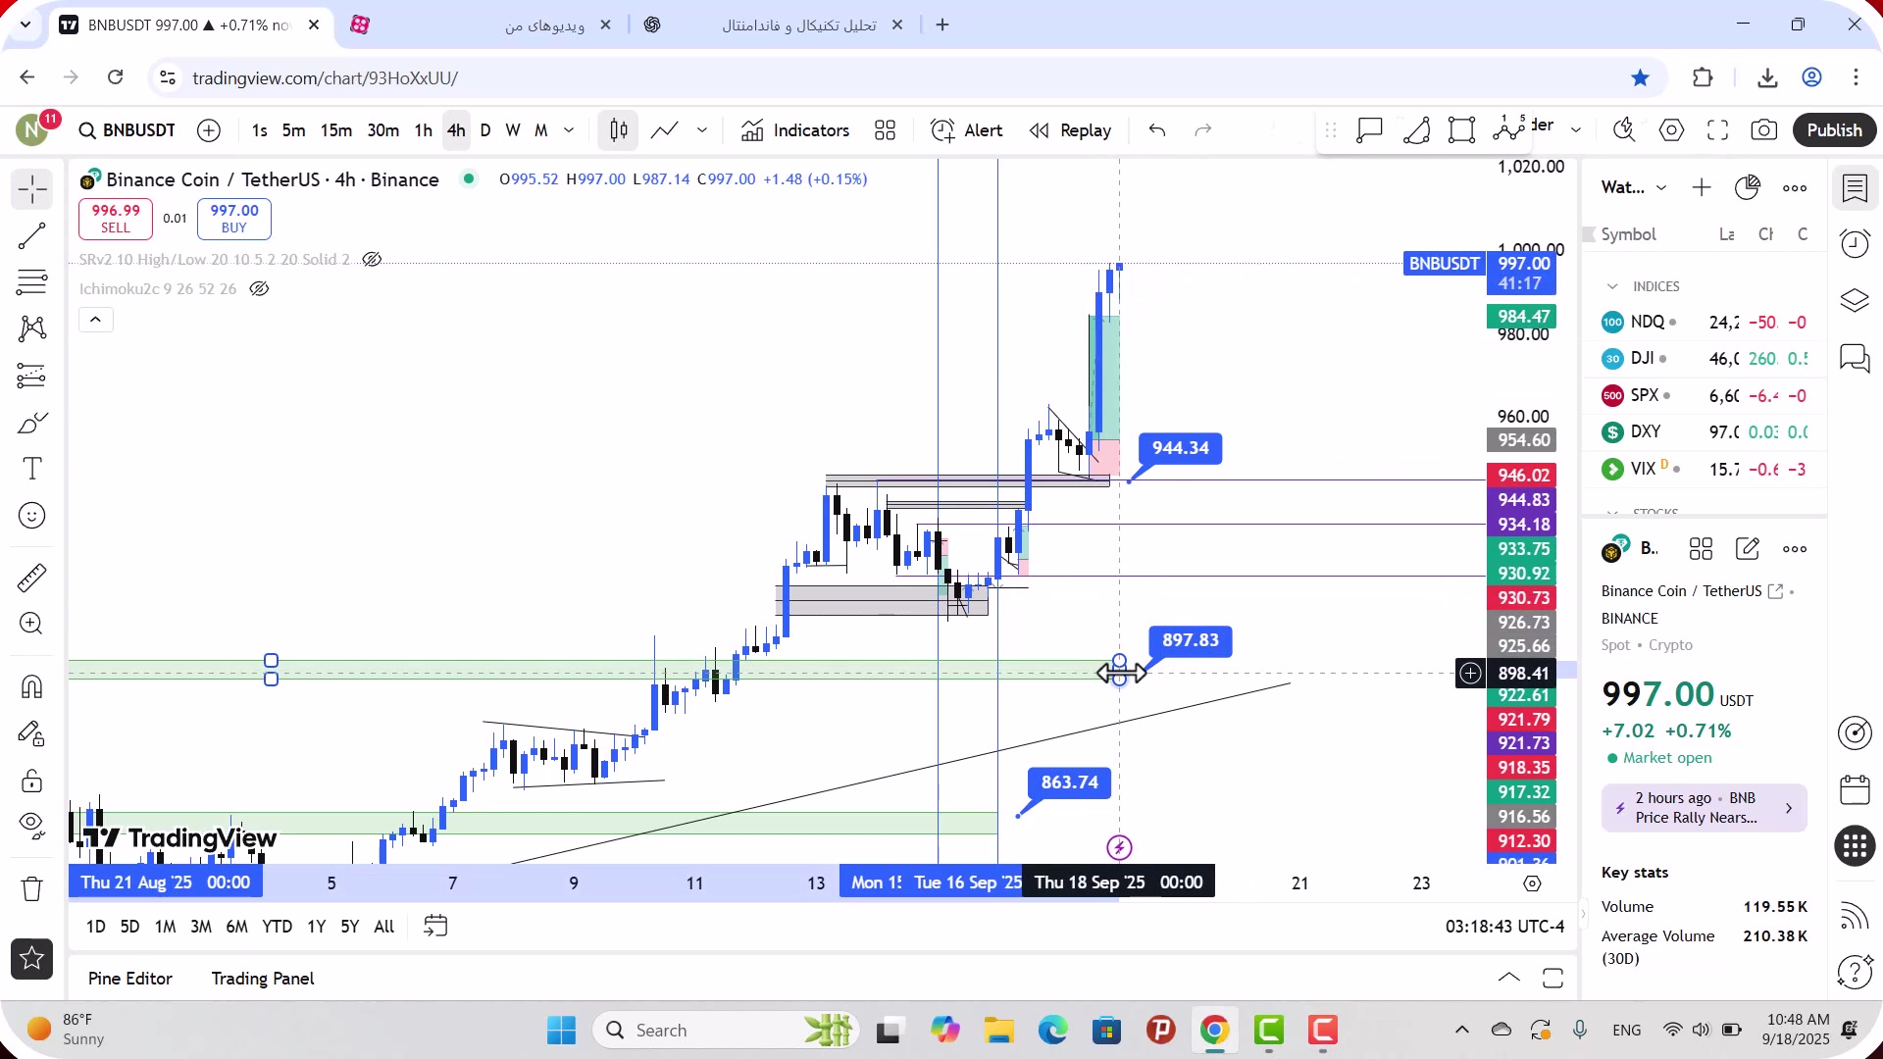The height and width of the screenshot is (1059, 1883).
Task: Open chart settings hexagon icon
Action: point(1671,130)
